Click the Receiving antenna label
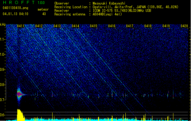The width and height of the screenshot is (191, 121). tap(70, 14)
